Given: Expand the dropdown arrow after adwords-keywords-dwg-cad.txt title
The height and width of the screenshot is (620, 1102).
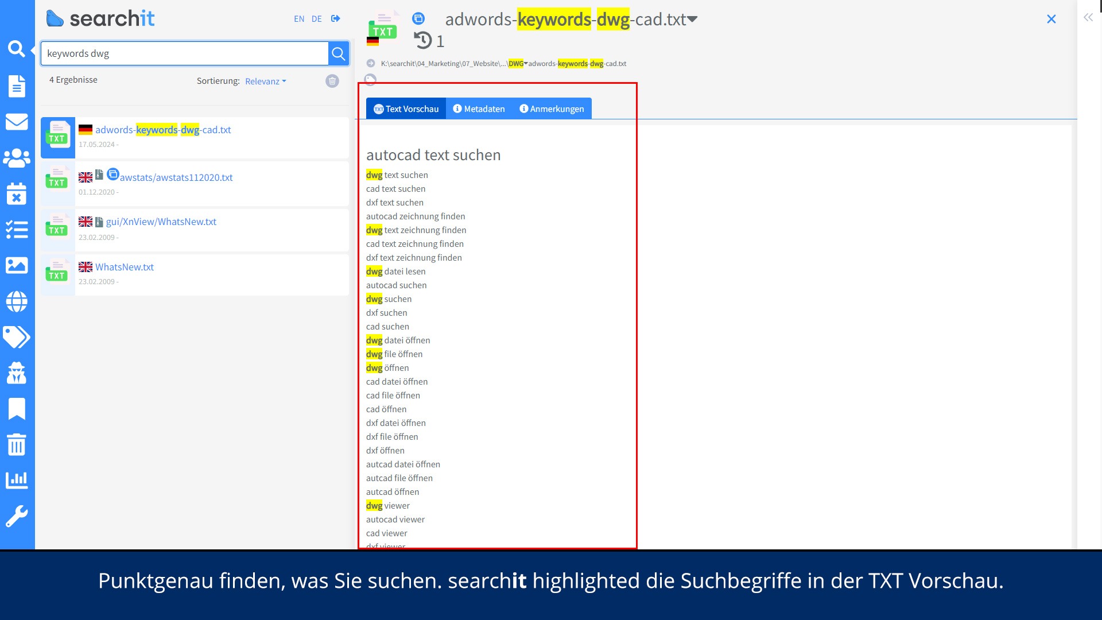Looking at the screenshot, I should click(x=692, y=19).
